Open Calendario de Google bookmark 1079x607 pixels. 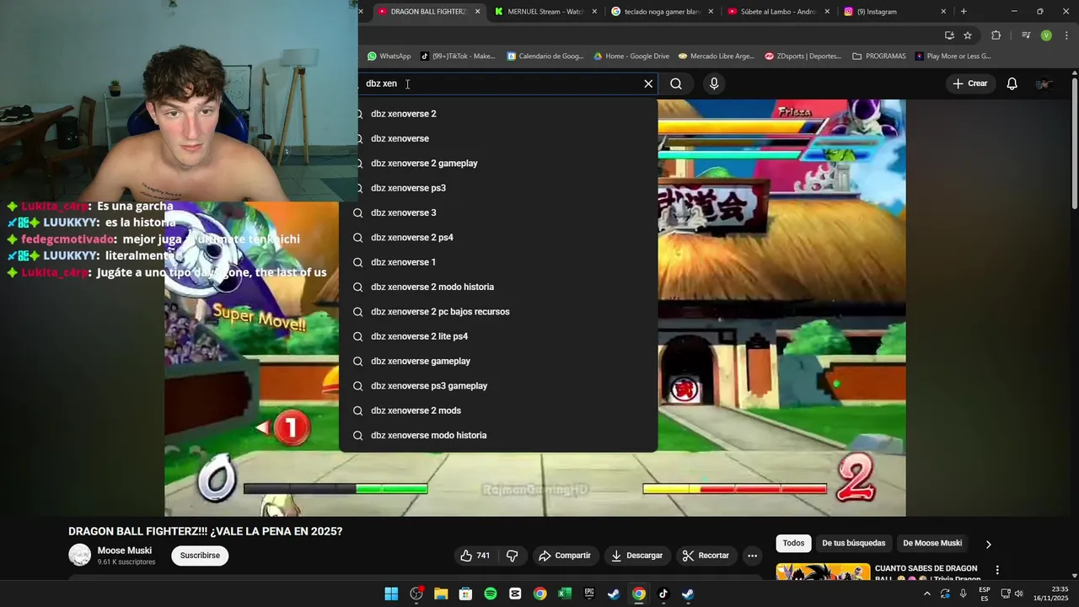pos(545,56)
